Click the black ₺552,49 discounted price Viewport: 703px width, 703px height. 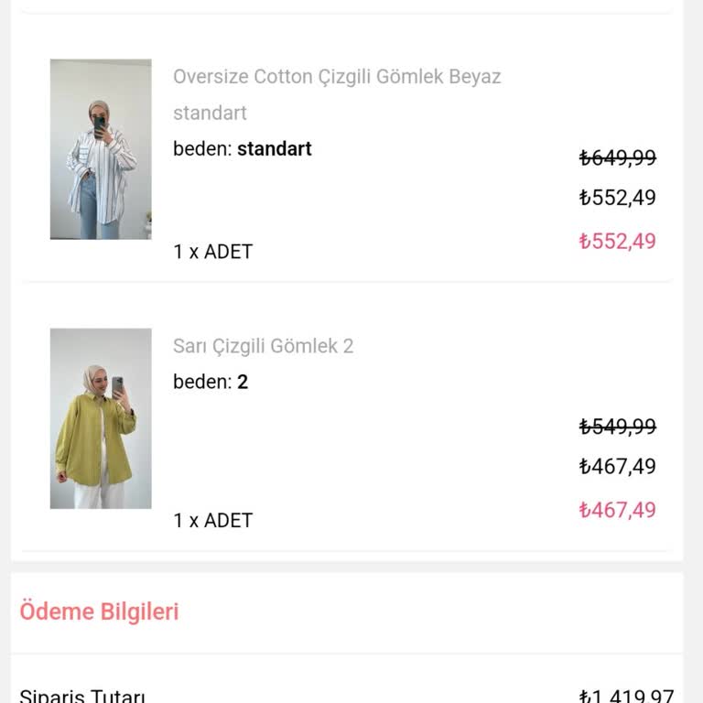click(x=617, y=198)
